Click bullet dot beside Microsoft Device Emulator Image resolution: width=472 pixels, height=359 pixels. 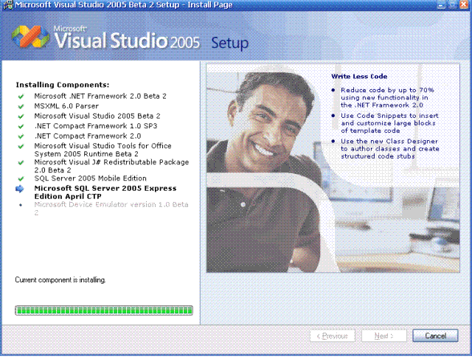(21, 205)
